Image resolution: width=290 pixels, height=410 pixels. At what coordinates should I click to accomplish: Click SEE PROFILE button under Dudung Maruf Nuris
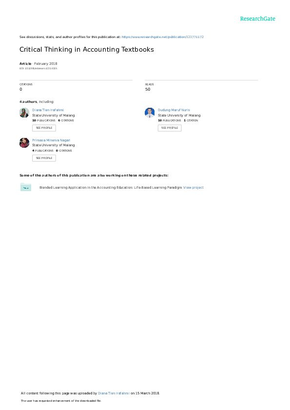[x=170, y=128]
